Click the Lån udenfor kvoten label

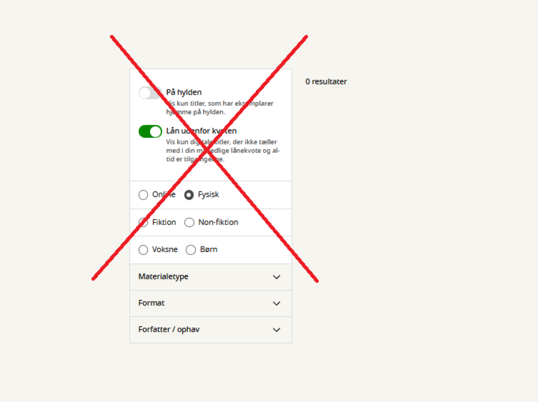pyautogui.click(x=201, y=131)
